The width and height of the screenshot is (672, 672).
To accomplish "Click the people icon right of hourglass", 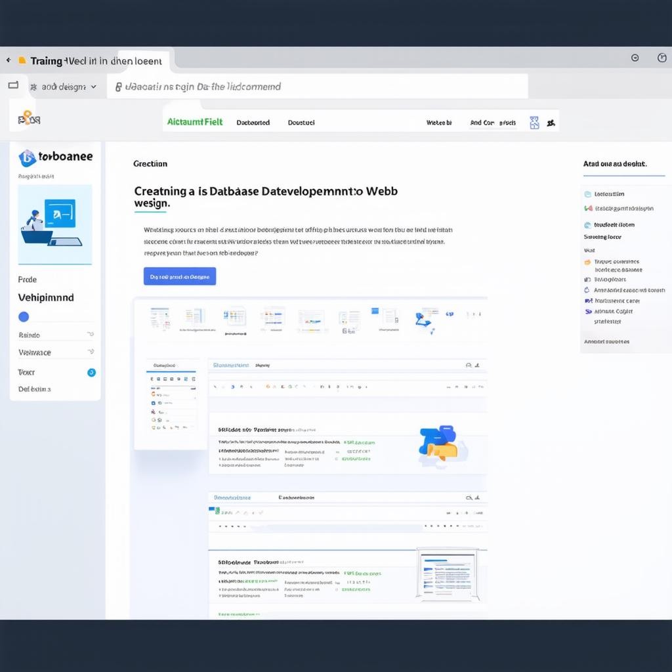I will click(551, 123).
